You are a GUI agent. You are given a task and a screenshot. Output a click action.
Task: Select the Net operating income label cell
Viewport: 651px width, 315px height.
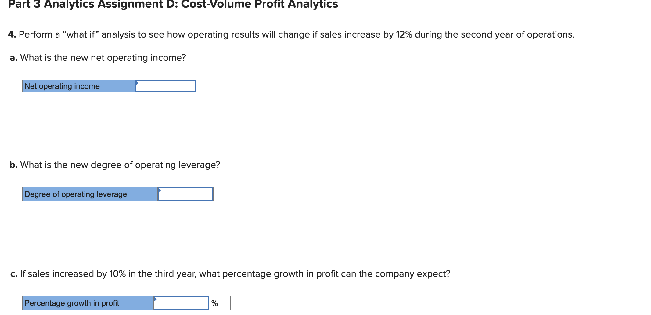coord(78,86)
